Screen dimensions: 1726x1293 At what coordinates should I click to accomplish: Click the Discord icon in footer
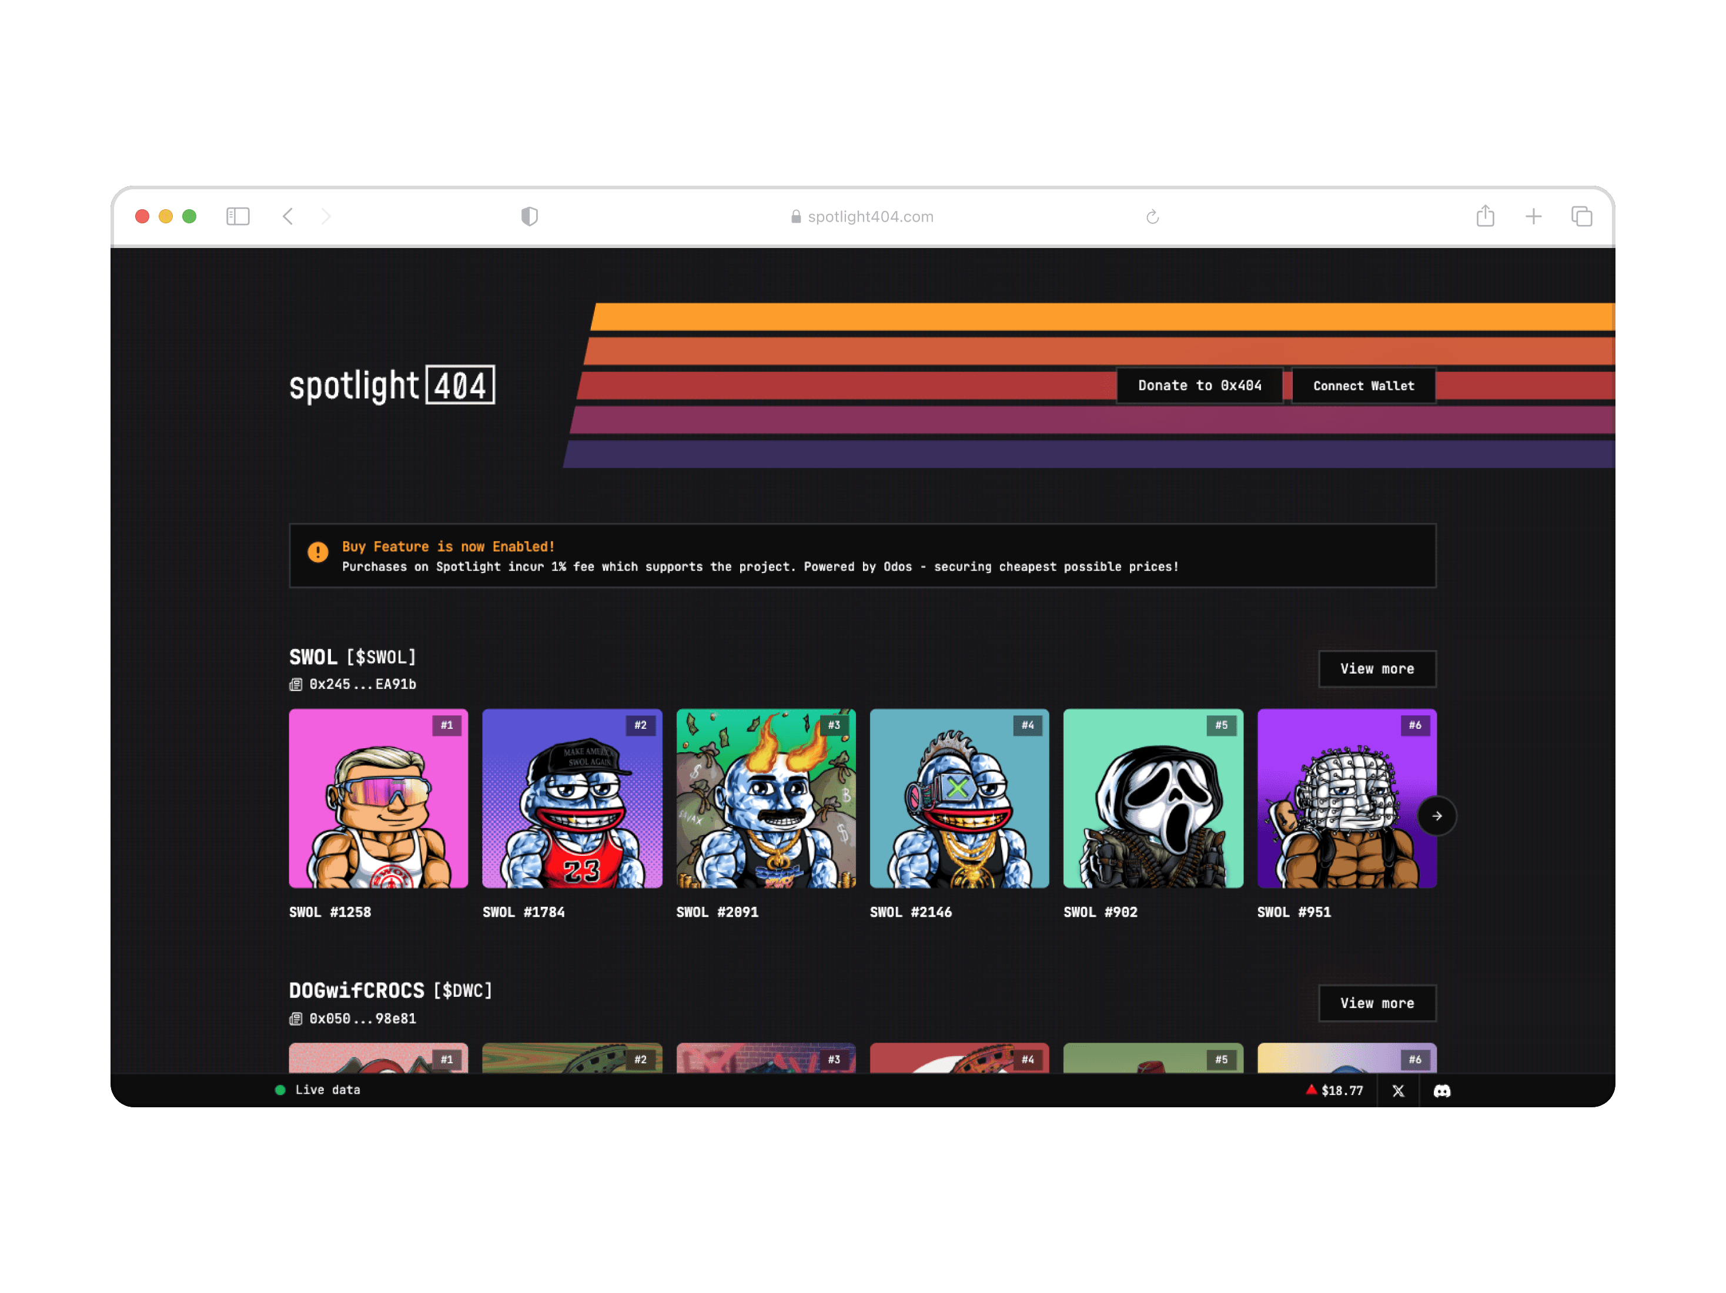pos(1441,1091)
